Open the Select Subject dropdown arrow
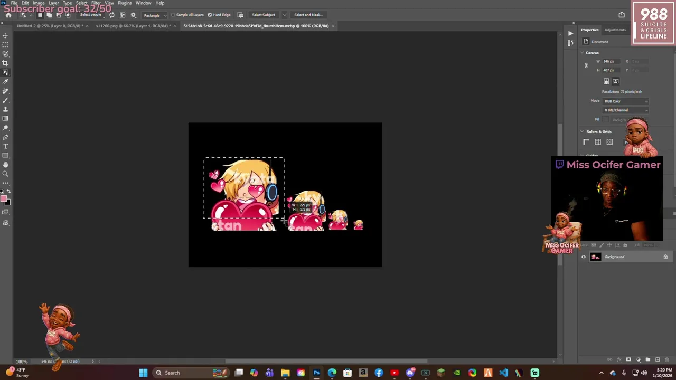The height and width of the screenshot is (380, 676). point(284,15)
